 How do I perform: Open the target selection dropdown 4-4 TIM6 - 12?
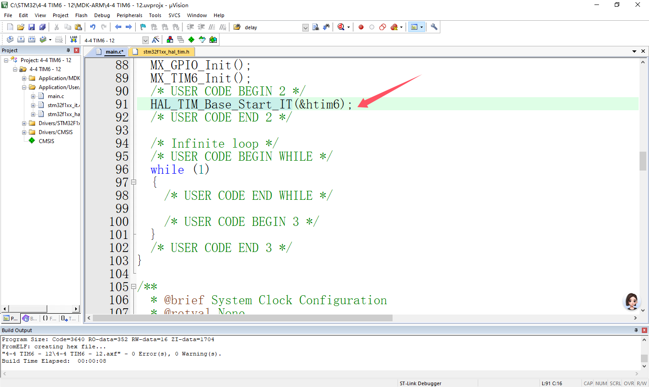pos(145,40)
